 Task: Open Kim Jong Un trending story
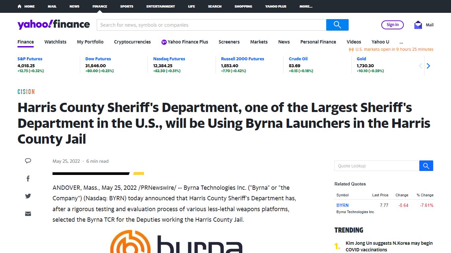(389, 246)
